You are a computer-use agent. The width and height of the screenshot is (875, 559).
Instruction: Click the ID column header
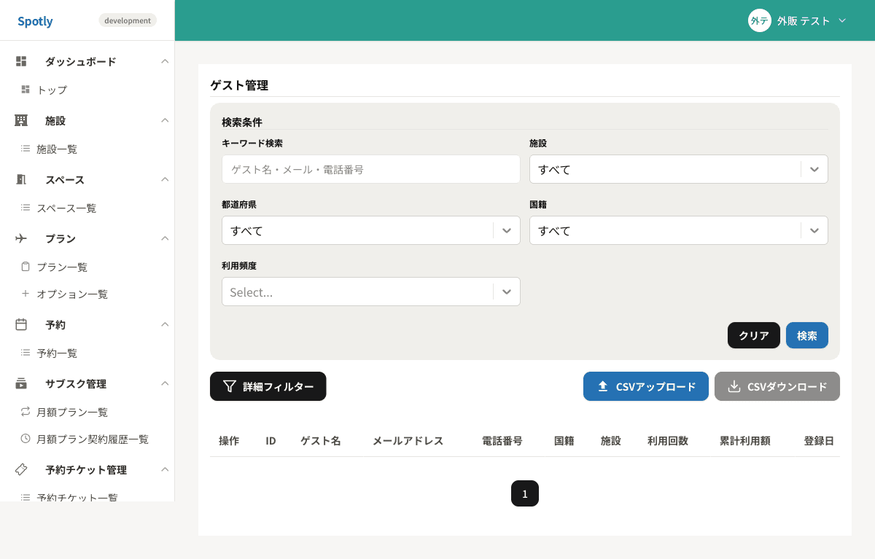pos(271,440)
